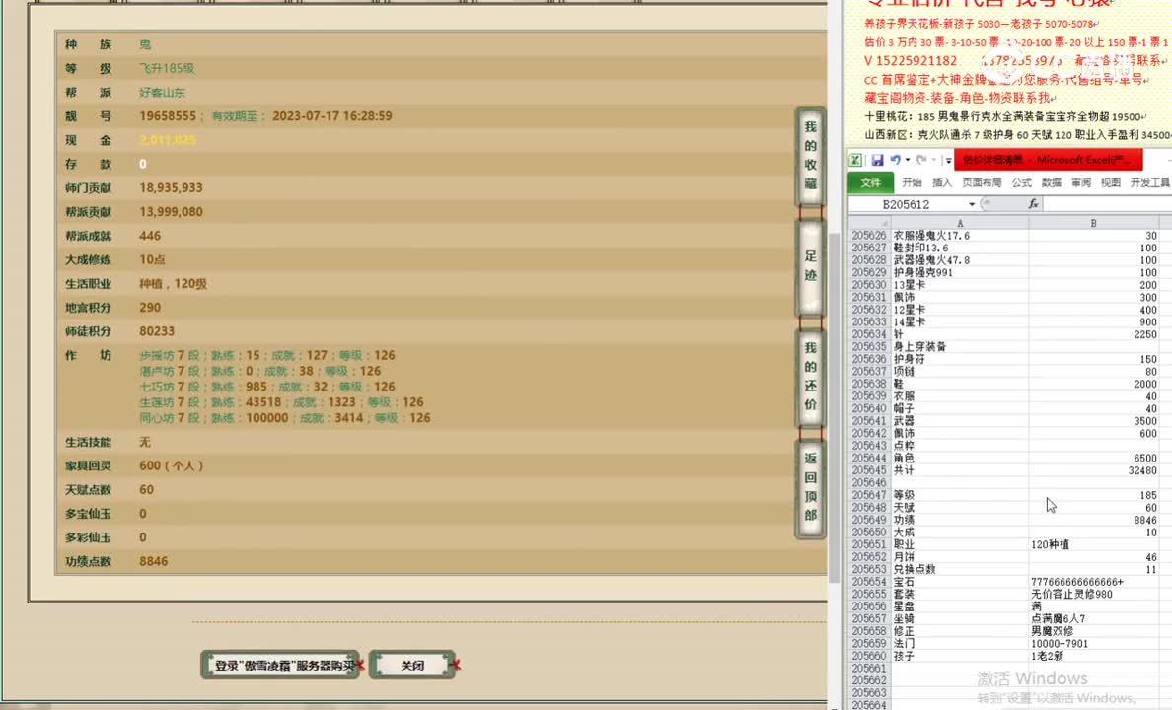Switch to the 页面布局 ribbon tab
The width and height of the screenshot is (1172, 710).
pos(982,182)
